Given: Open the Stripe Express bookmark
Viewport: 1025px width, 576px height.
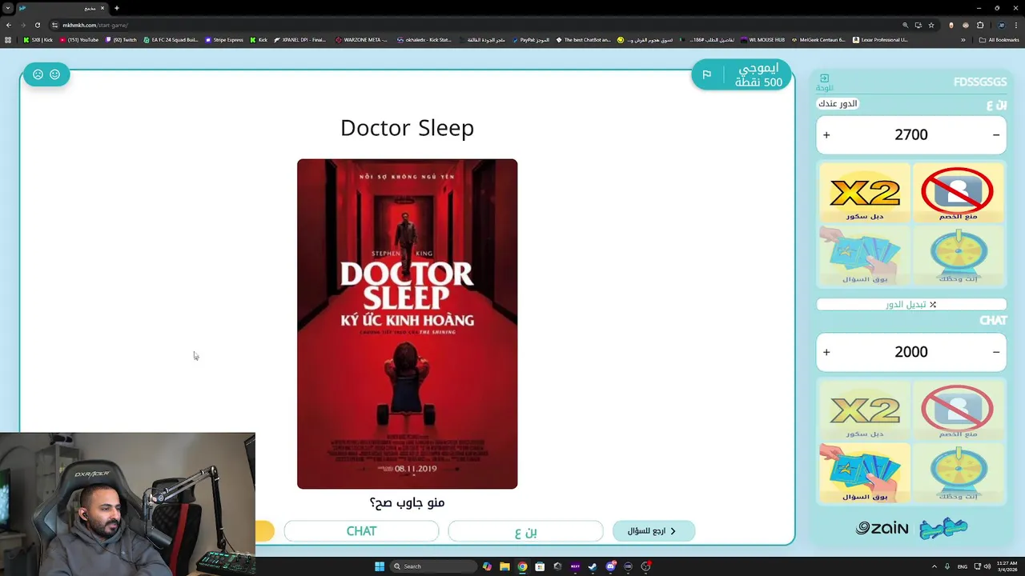Looking at the screenshot, I should pos(224,40).
